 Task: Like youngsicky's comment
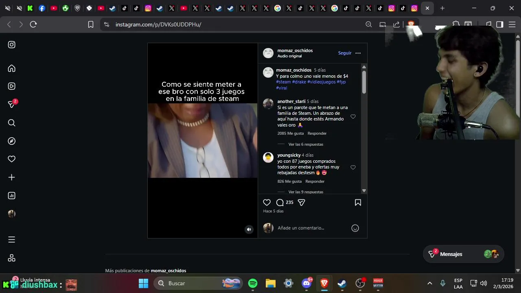pyautogui.click(x=353, y=167)
